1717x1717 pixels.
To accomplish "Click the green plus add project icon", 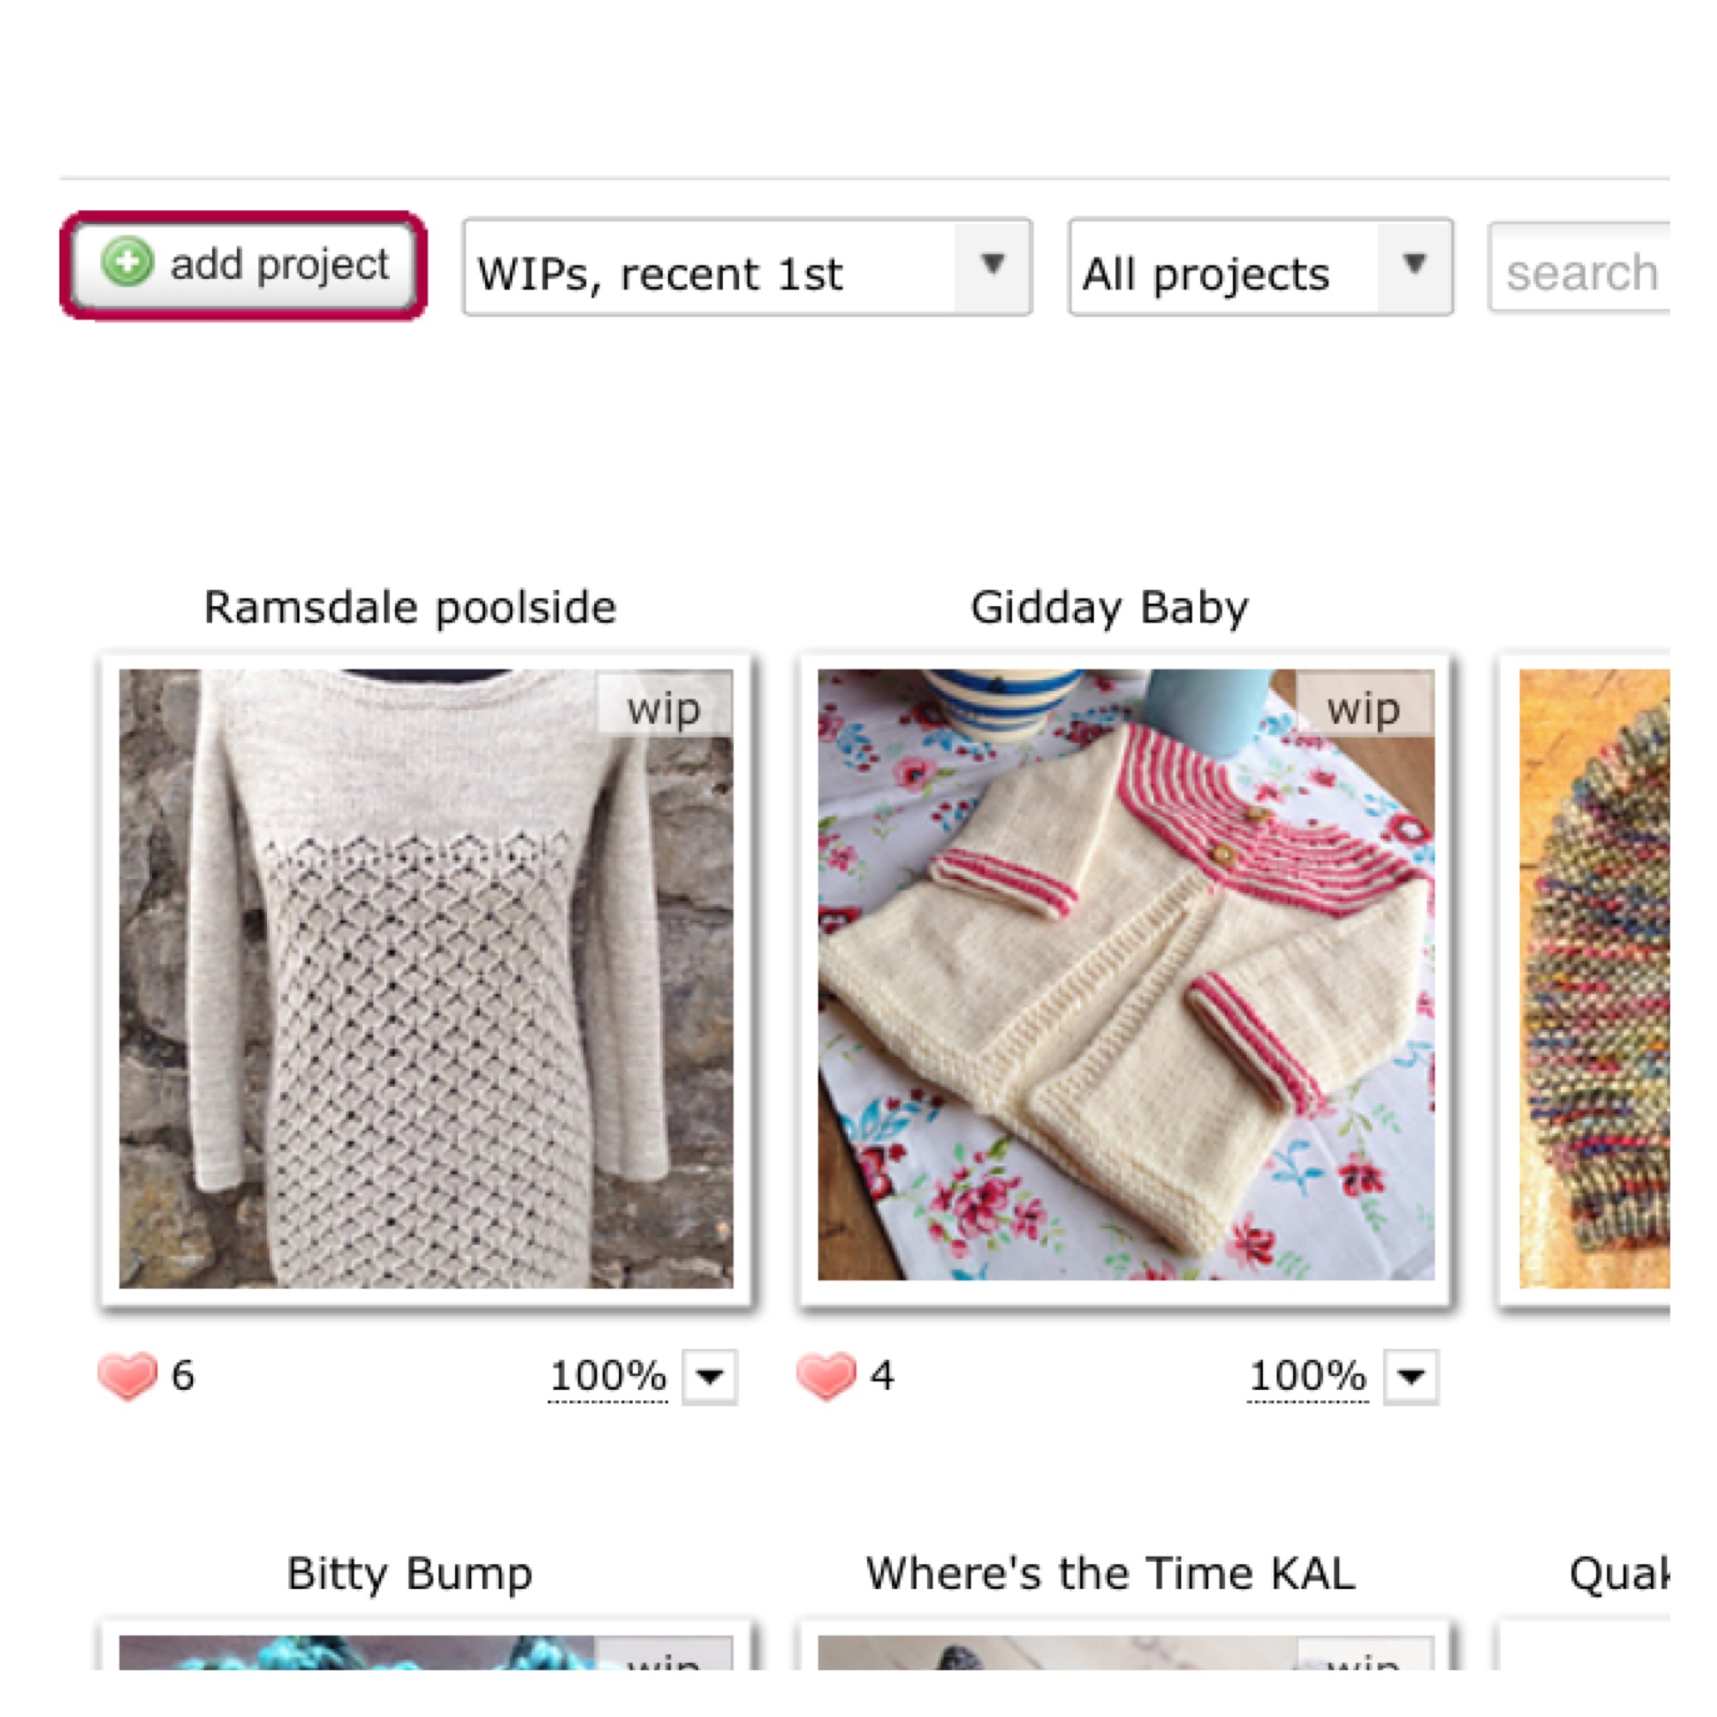I will click(x=127, y=263).
